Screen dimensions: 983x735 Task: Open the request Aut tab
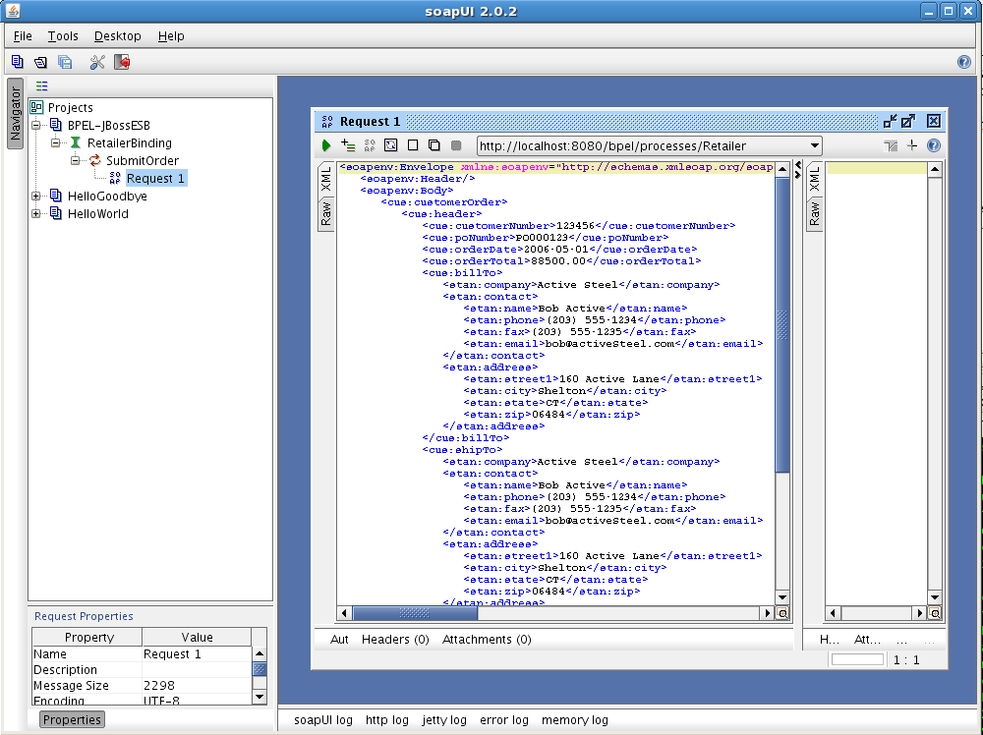[339, 639]
